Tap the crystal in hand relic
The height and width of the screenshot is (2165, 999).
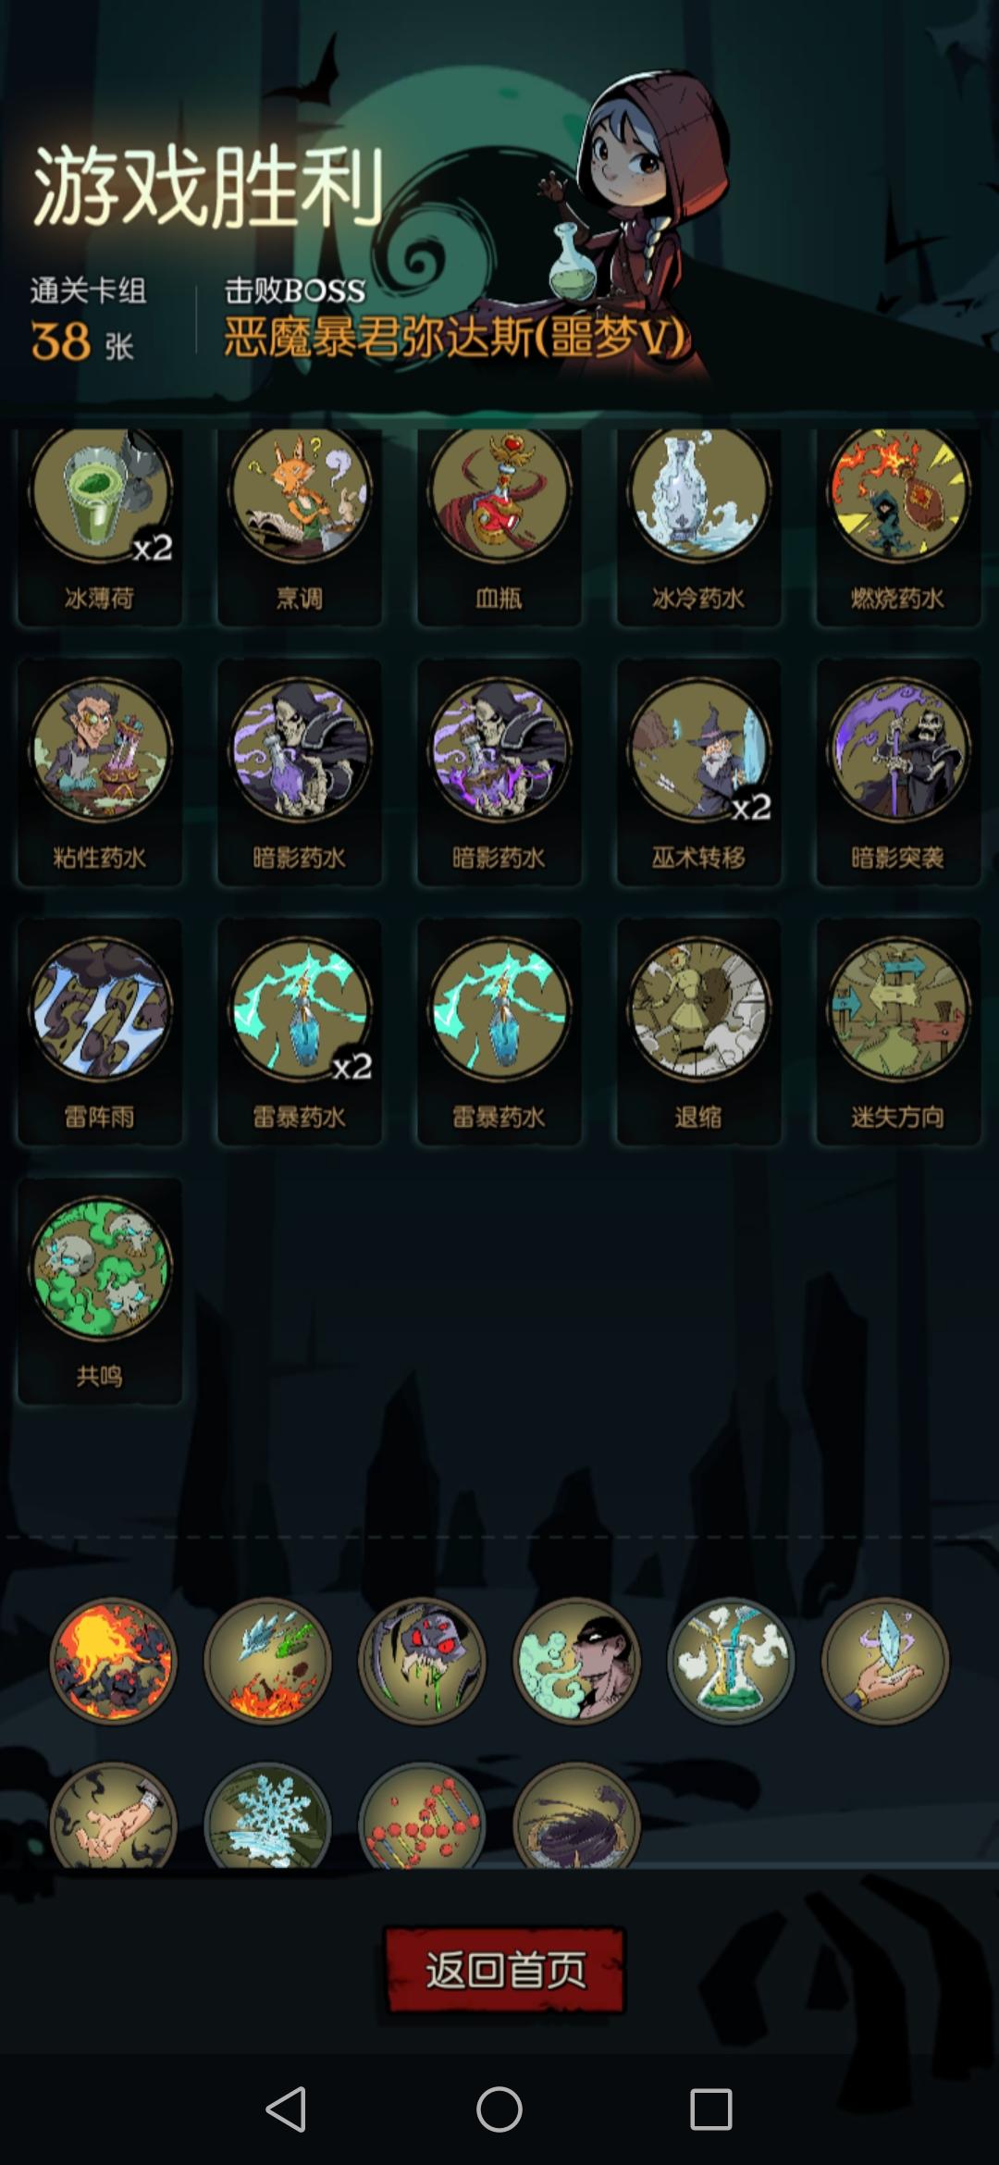pos(885,1661)
